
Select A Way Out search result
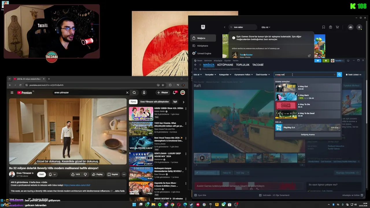click(308, 88)
